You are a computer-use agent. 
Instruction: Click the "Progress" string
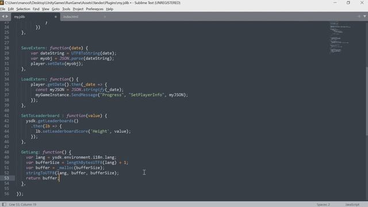[112, 94]
